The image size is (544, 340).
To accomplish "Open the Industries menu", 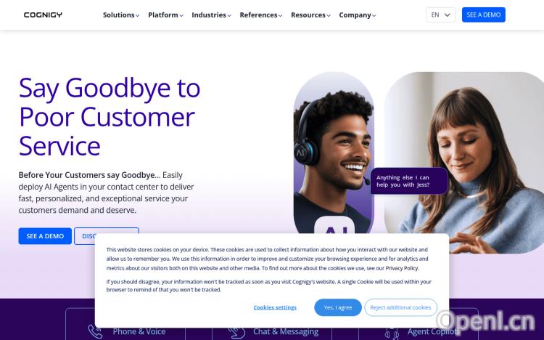I will (x=211, y=15).
